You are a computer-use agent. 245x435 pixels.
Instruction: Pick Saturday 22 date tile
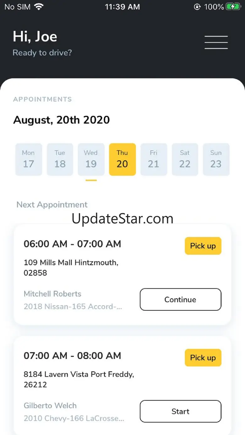pyautogui.click(x=185, y=159)
